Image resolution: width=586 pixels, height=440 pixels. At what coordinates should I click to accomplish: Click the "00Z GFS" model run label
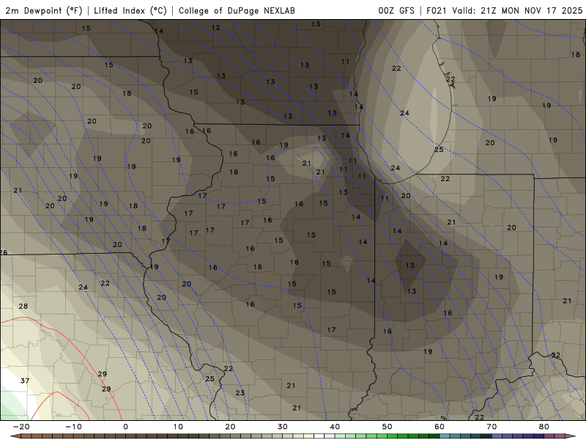[396, 10]
